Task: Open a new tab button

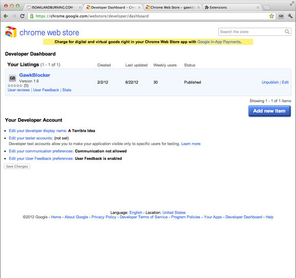Action: tap(266, 8)
